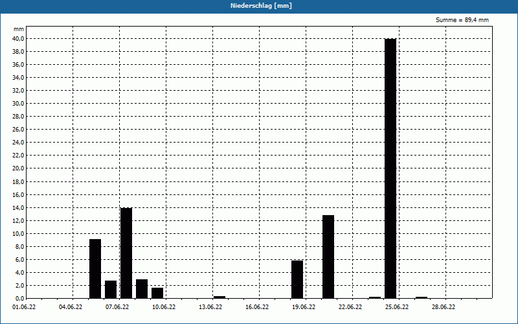Click the x-axis label 10.06.22
This screenshot has height=324, width=518.
[164, 307]
